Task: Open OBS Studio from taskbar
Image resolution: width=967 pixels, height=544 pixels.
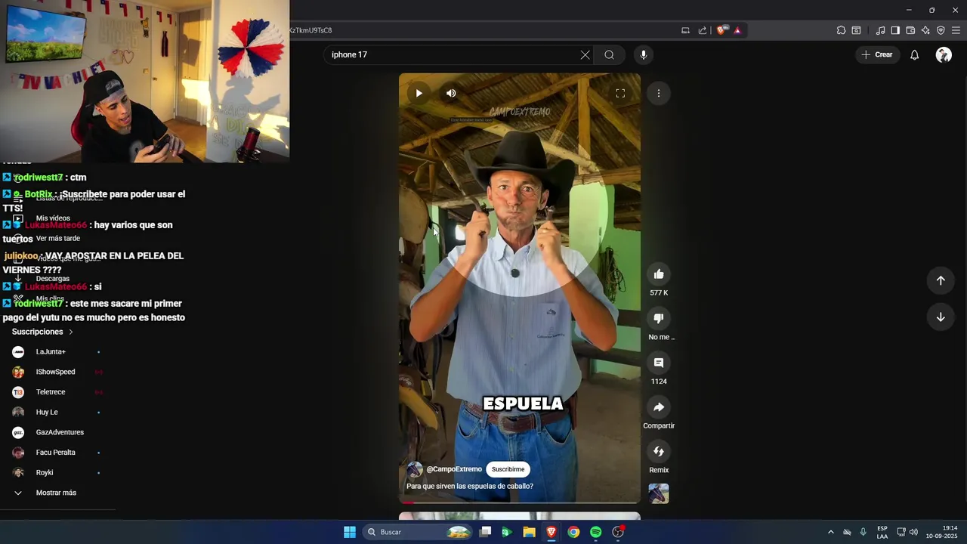Action: (618, 532)
